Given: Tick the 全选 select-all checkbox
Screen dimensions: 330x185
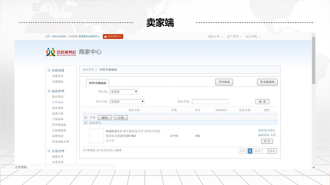Looking at the screenshot, I should [x=86, y=117].
